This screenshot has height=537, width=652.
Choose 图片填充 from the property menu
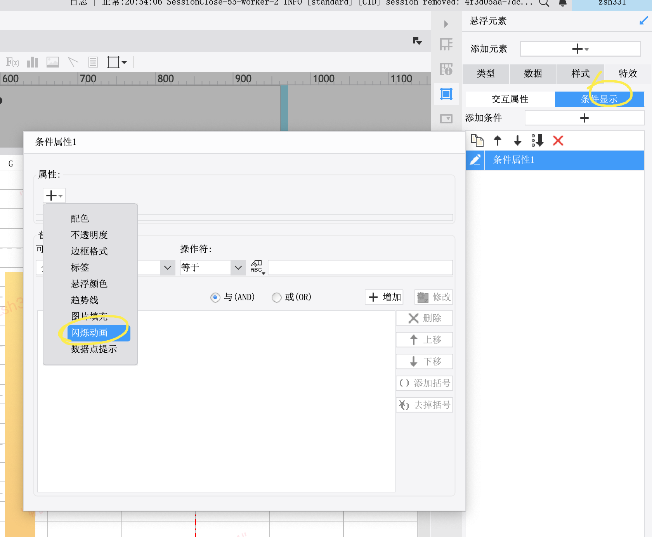[89, 317]
